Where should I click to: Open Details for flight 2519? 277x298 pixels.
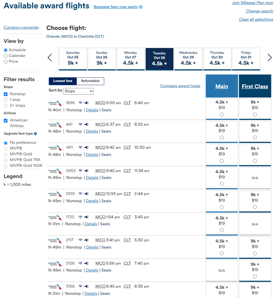[x=92, y=201]
